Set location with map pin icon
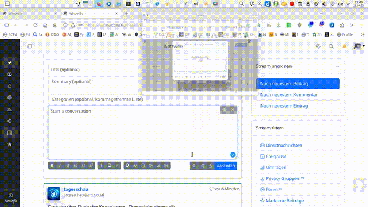 (127, 166)
